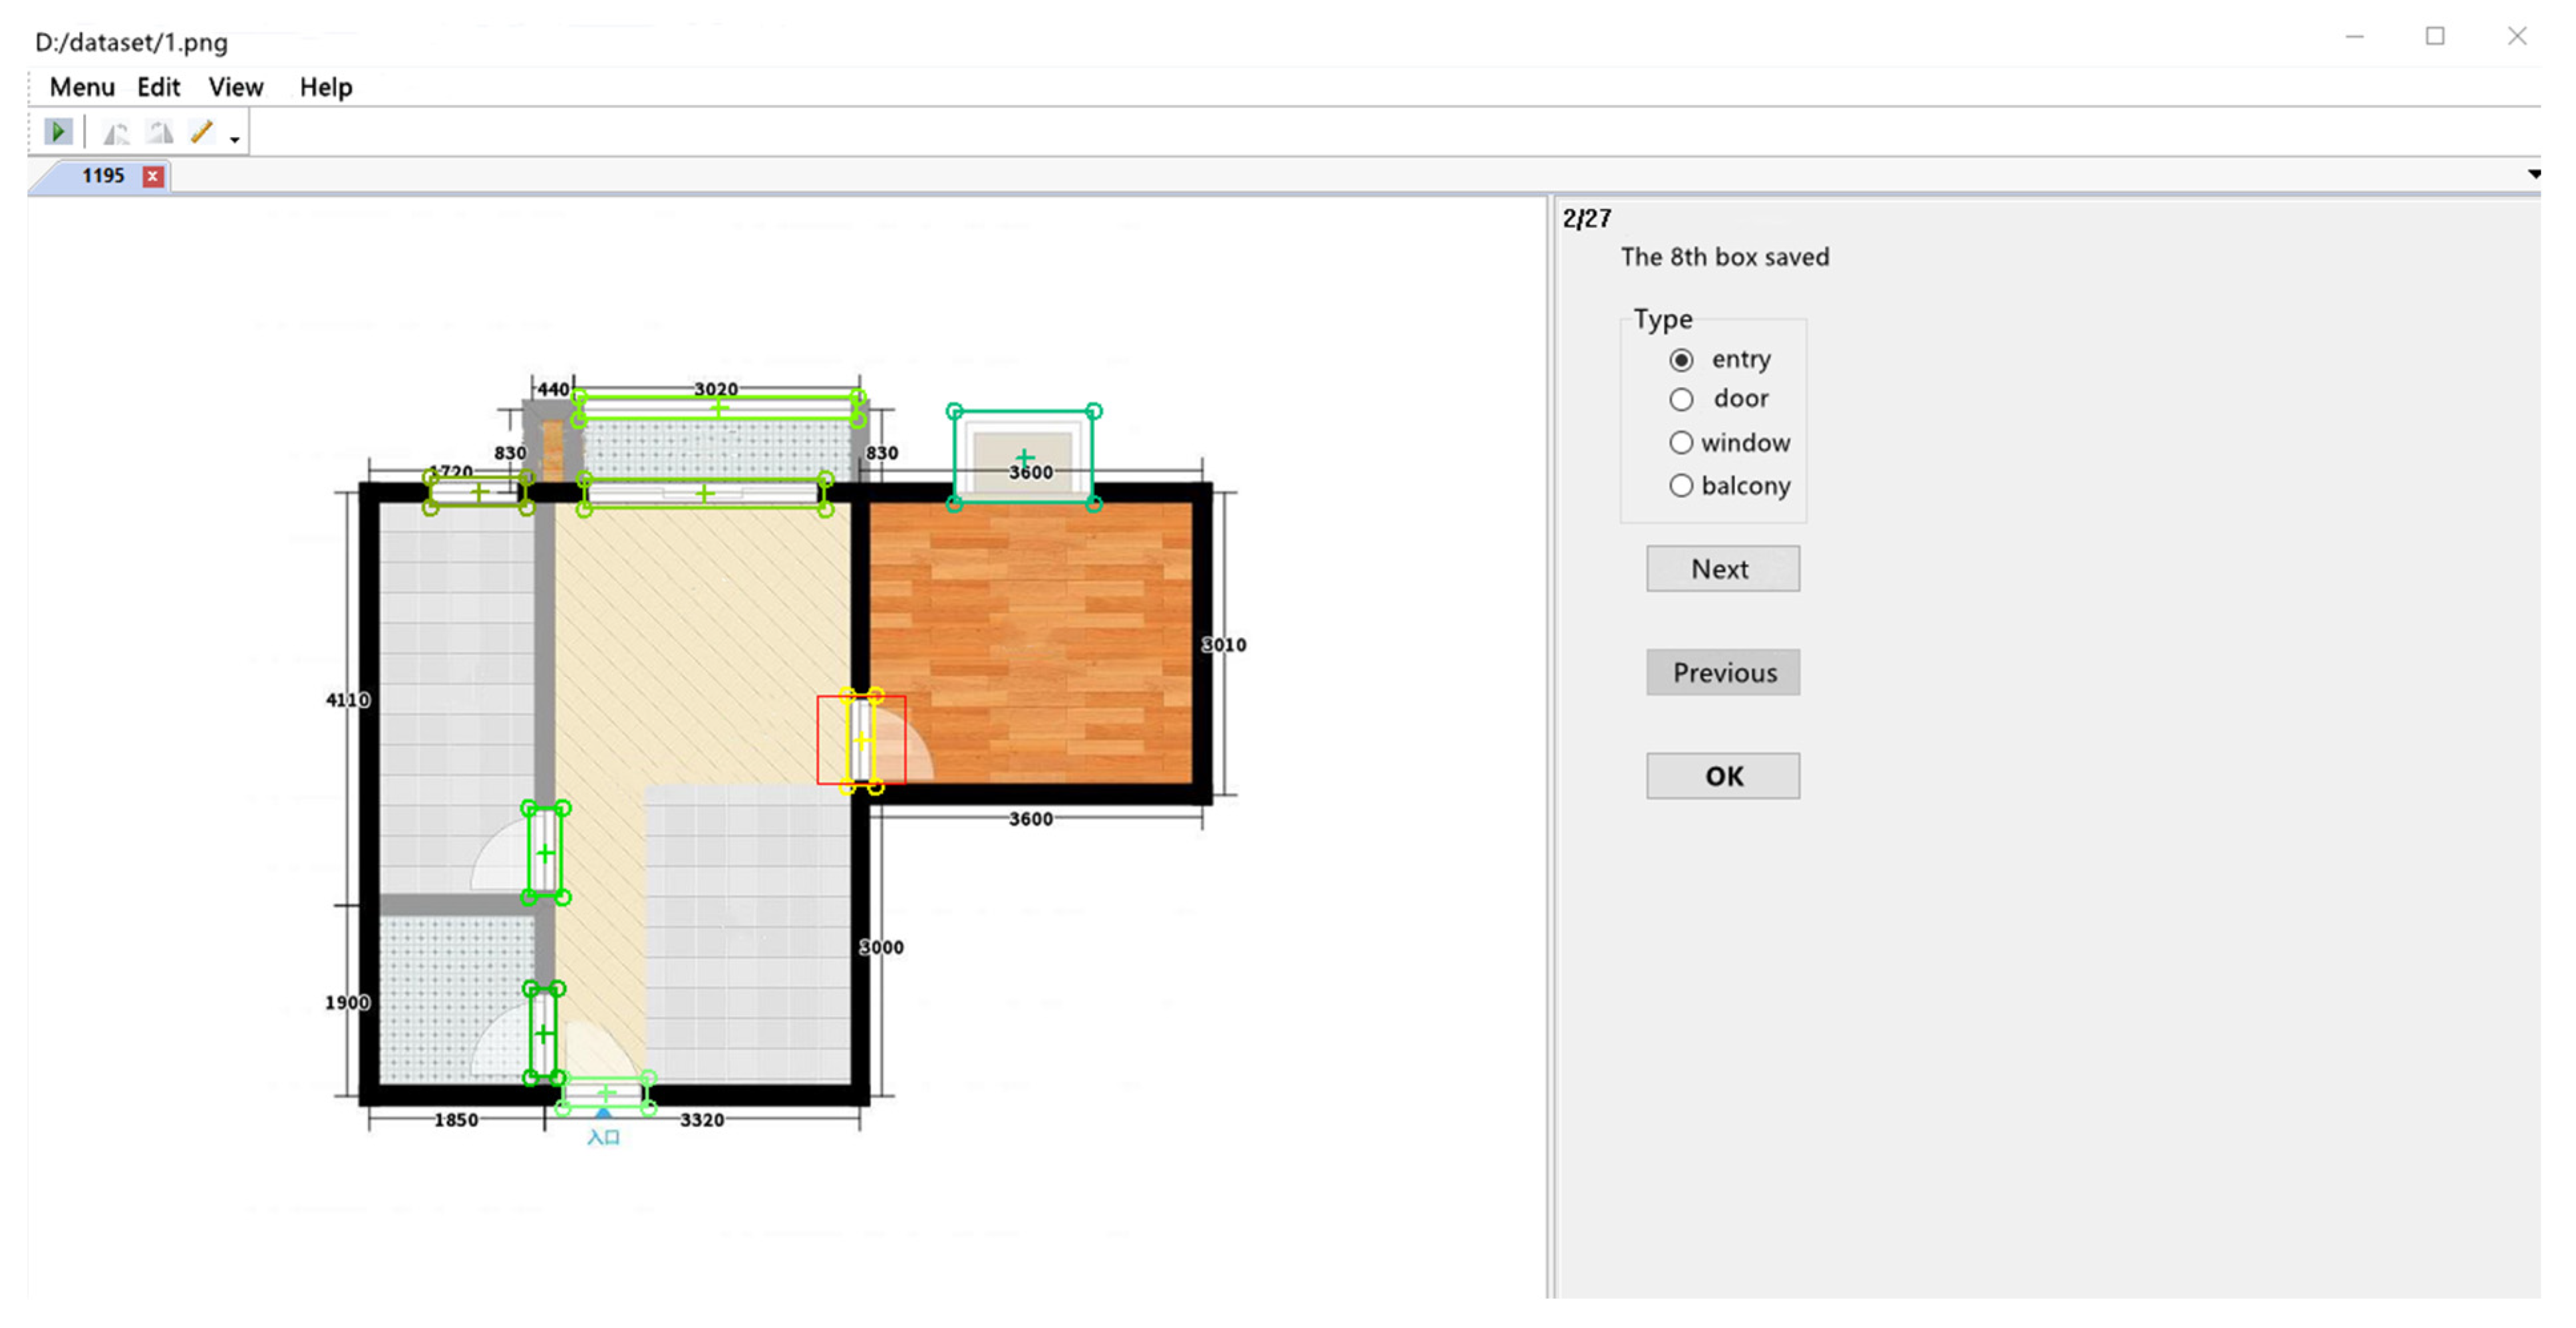This screenshot has width=2576, height=1328.
Task: Click the cross marker inside the red-highlighted door box
Action: pos(862,741)
